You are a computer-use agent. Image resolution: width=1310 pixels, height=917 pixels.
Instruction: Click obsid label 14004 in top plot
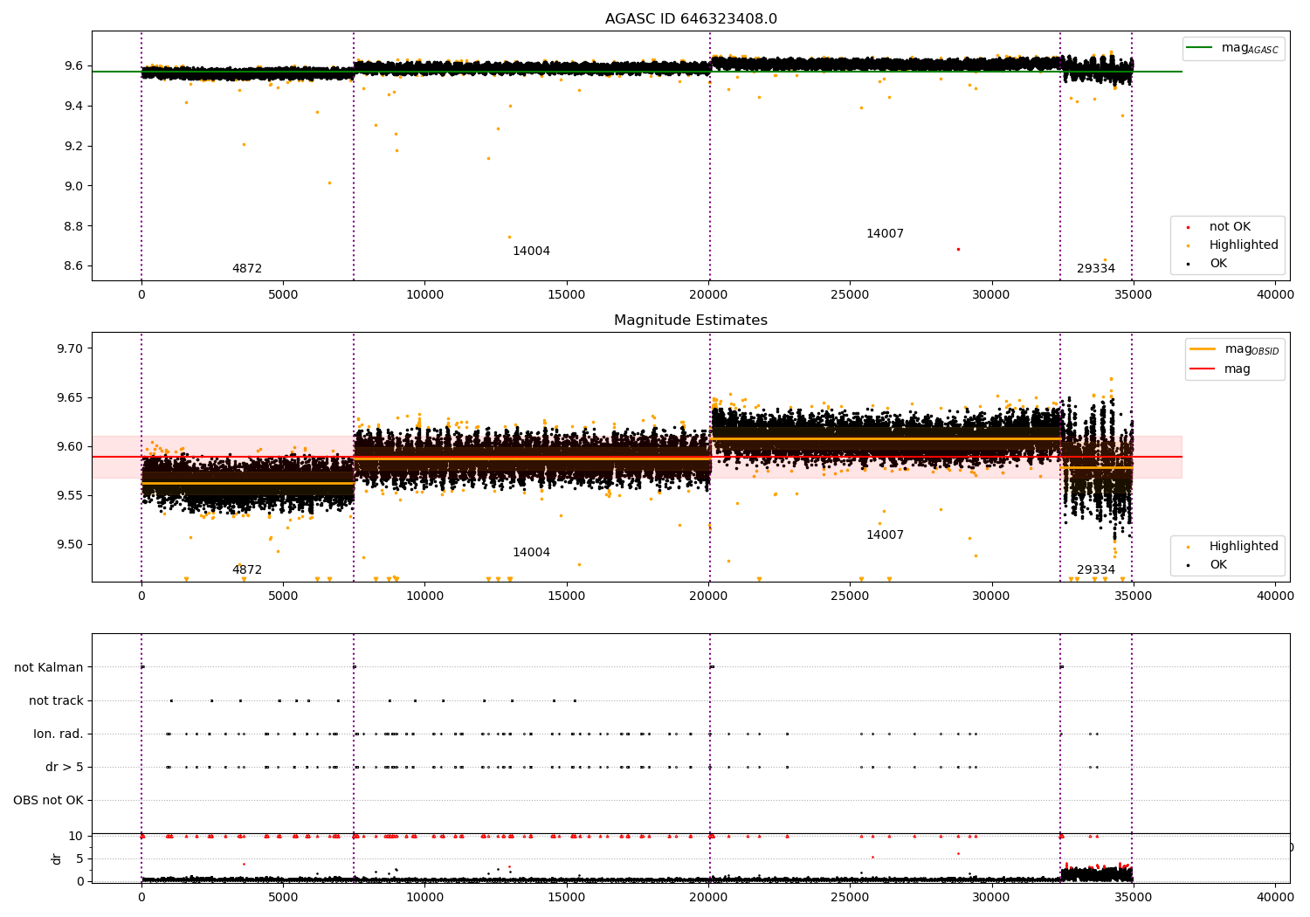[531, 252]
